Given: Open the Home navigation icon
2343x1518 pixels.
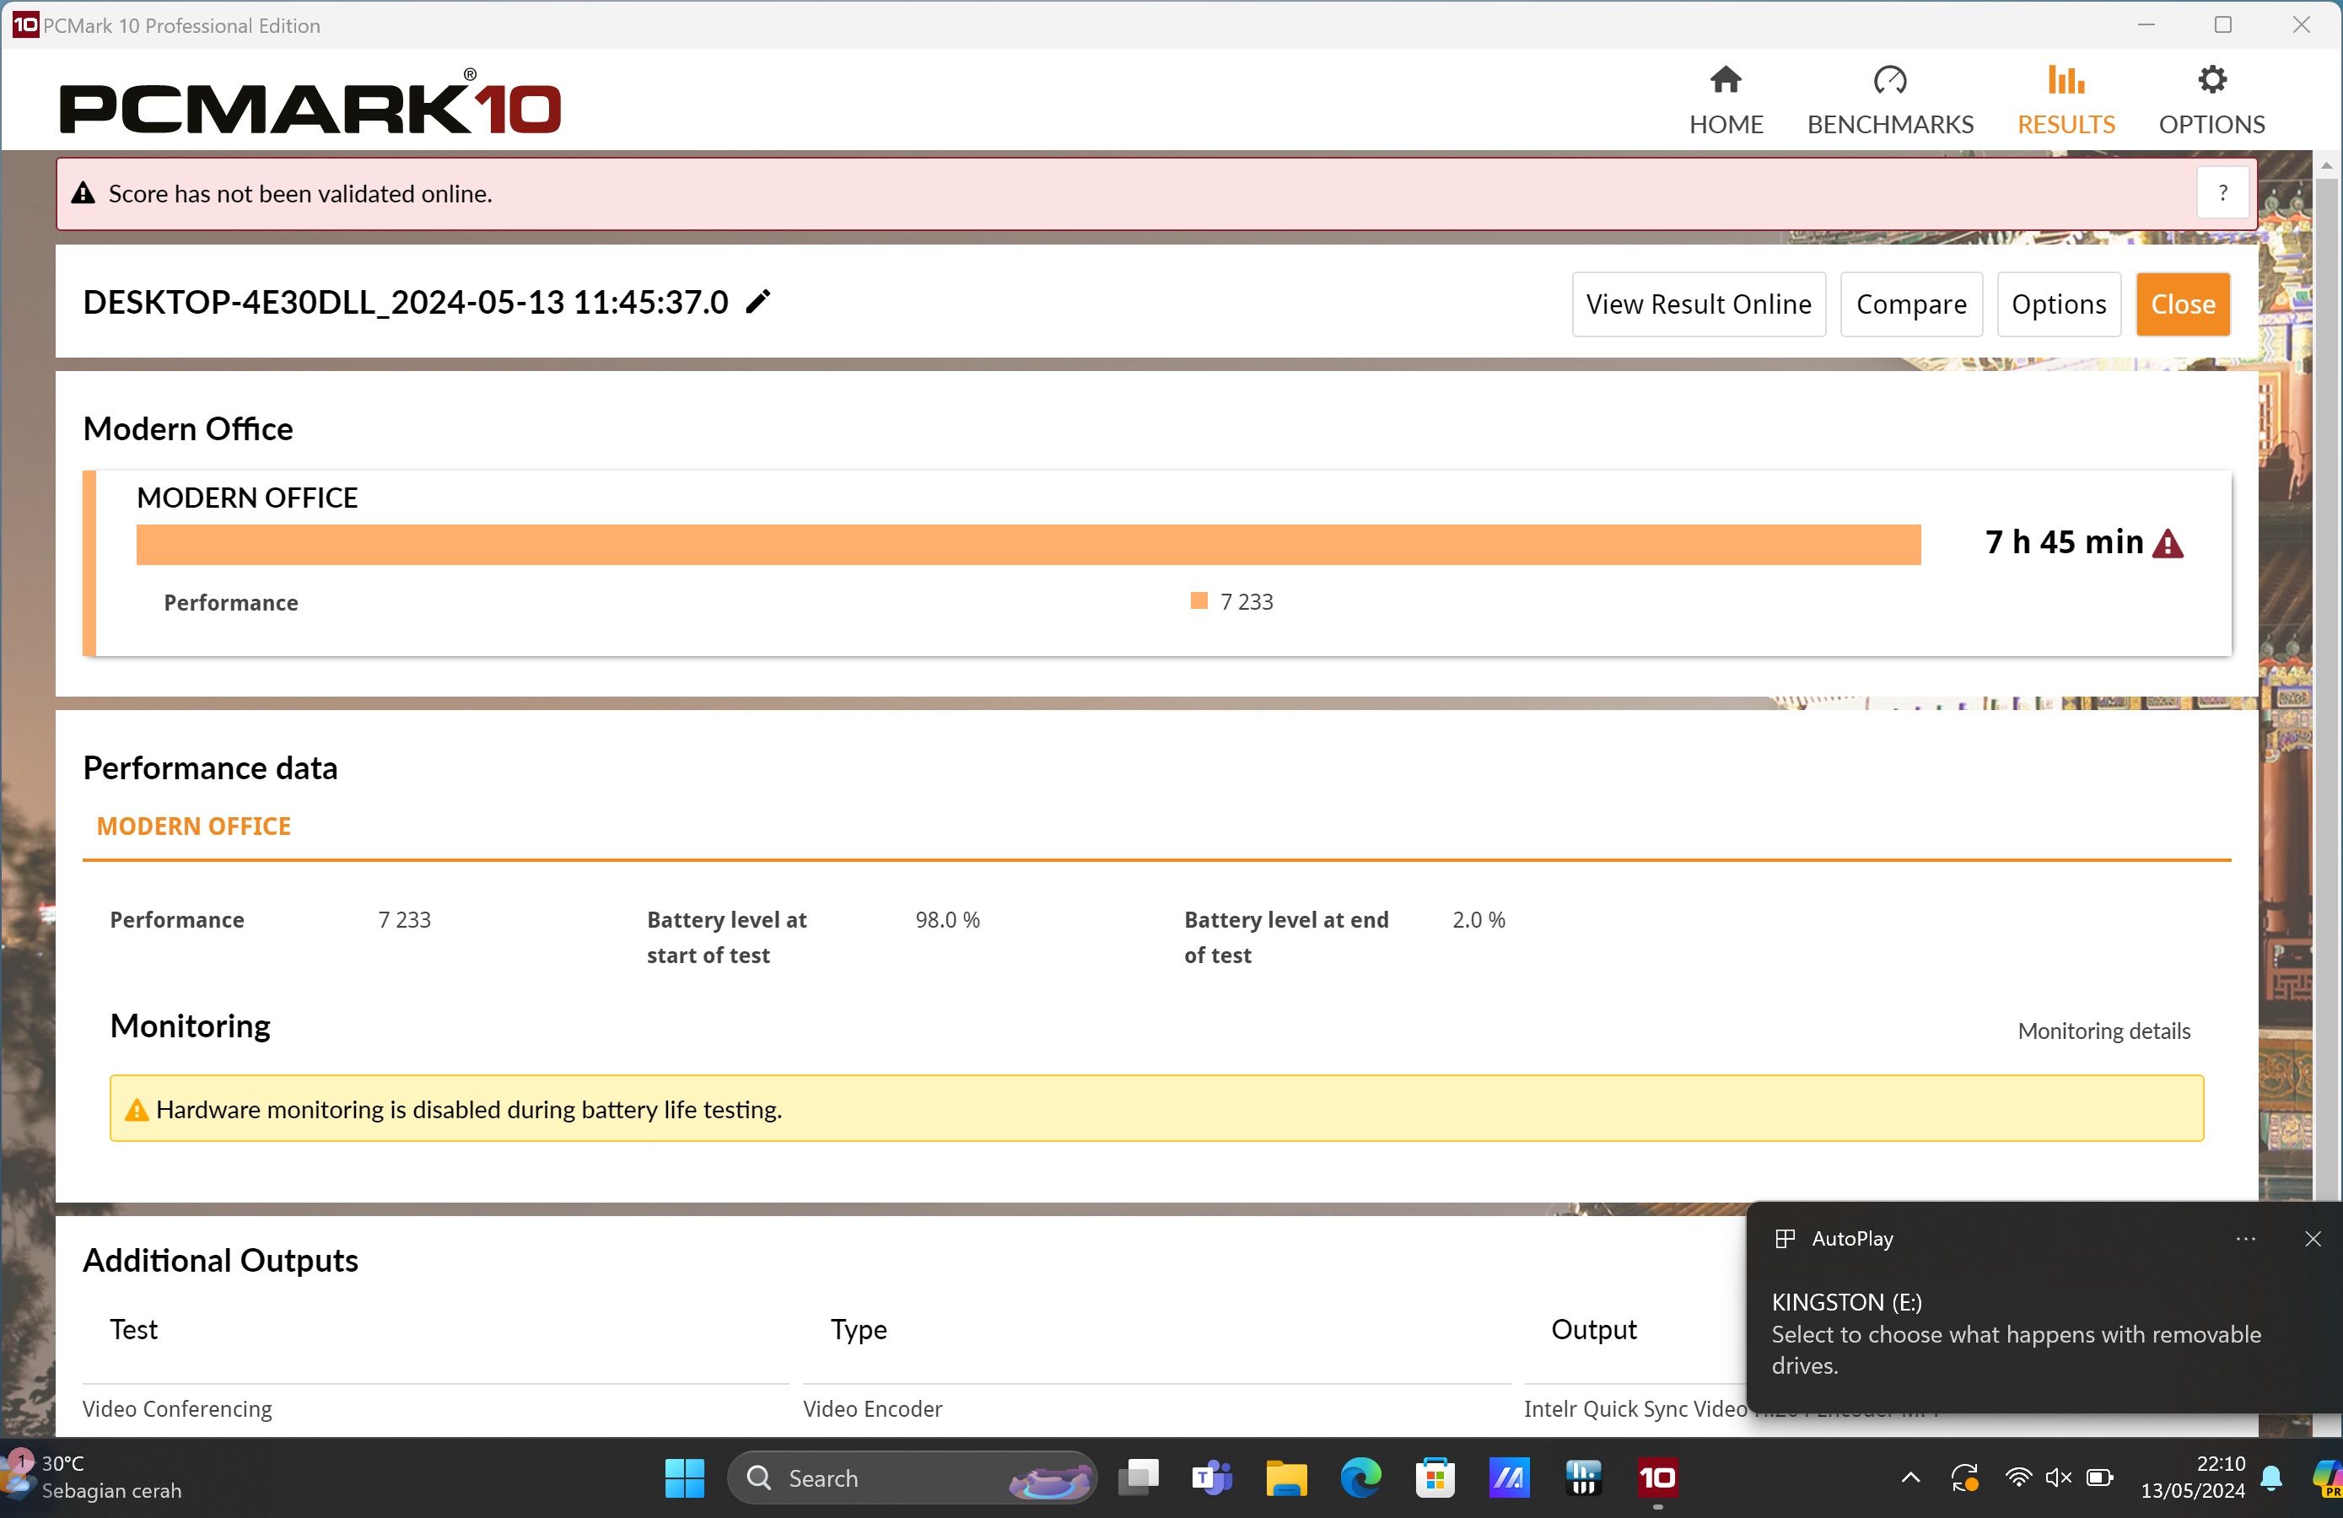Looking at the screenshot, I should pos(1725,81).
